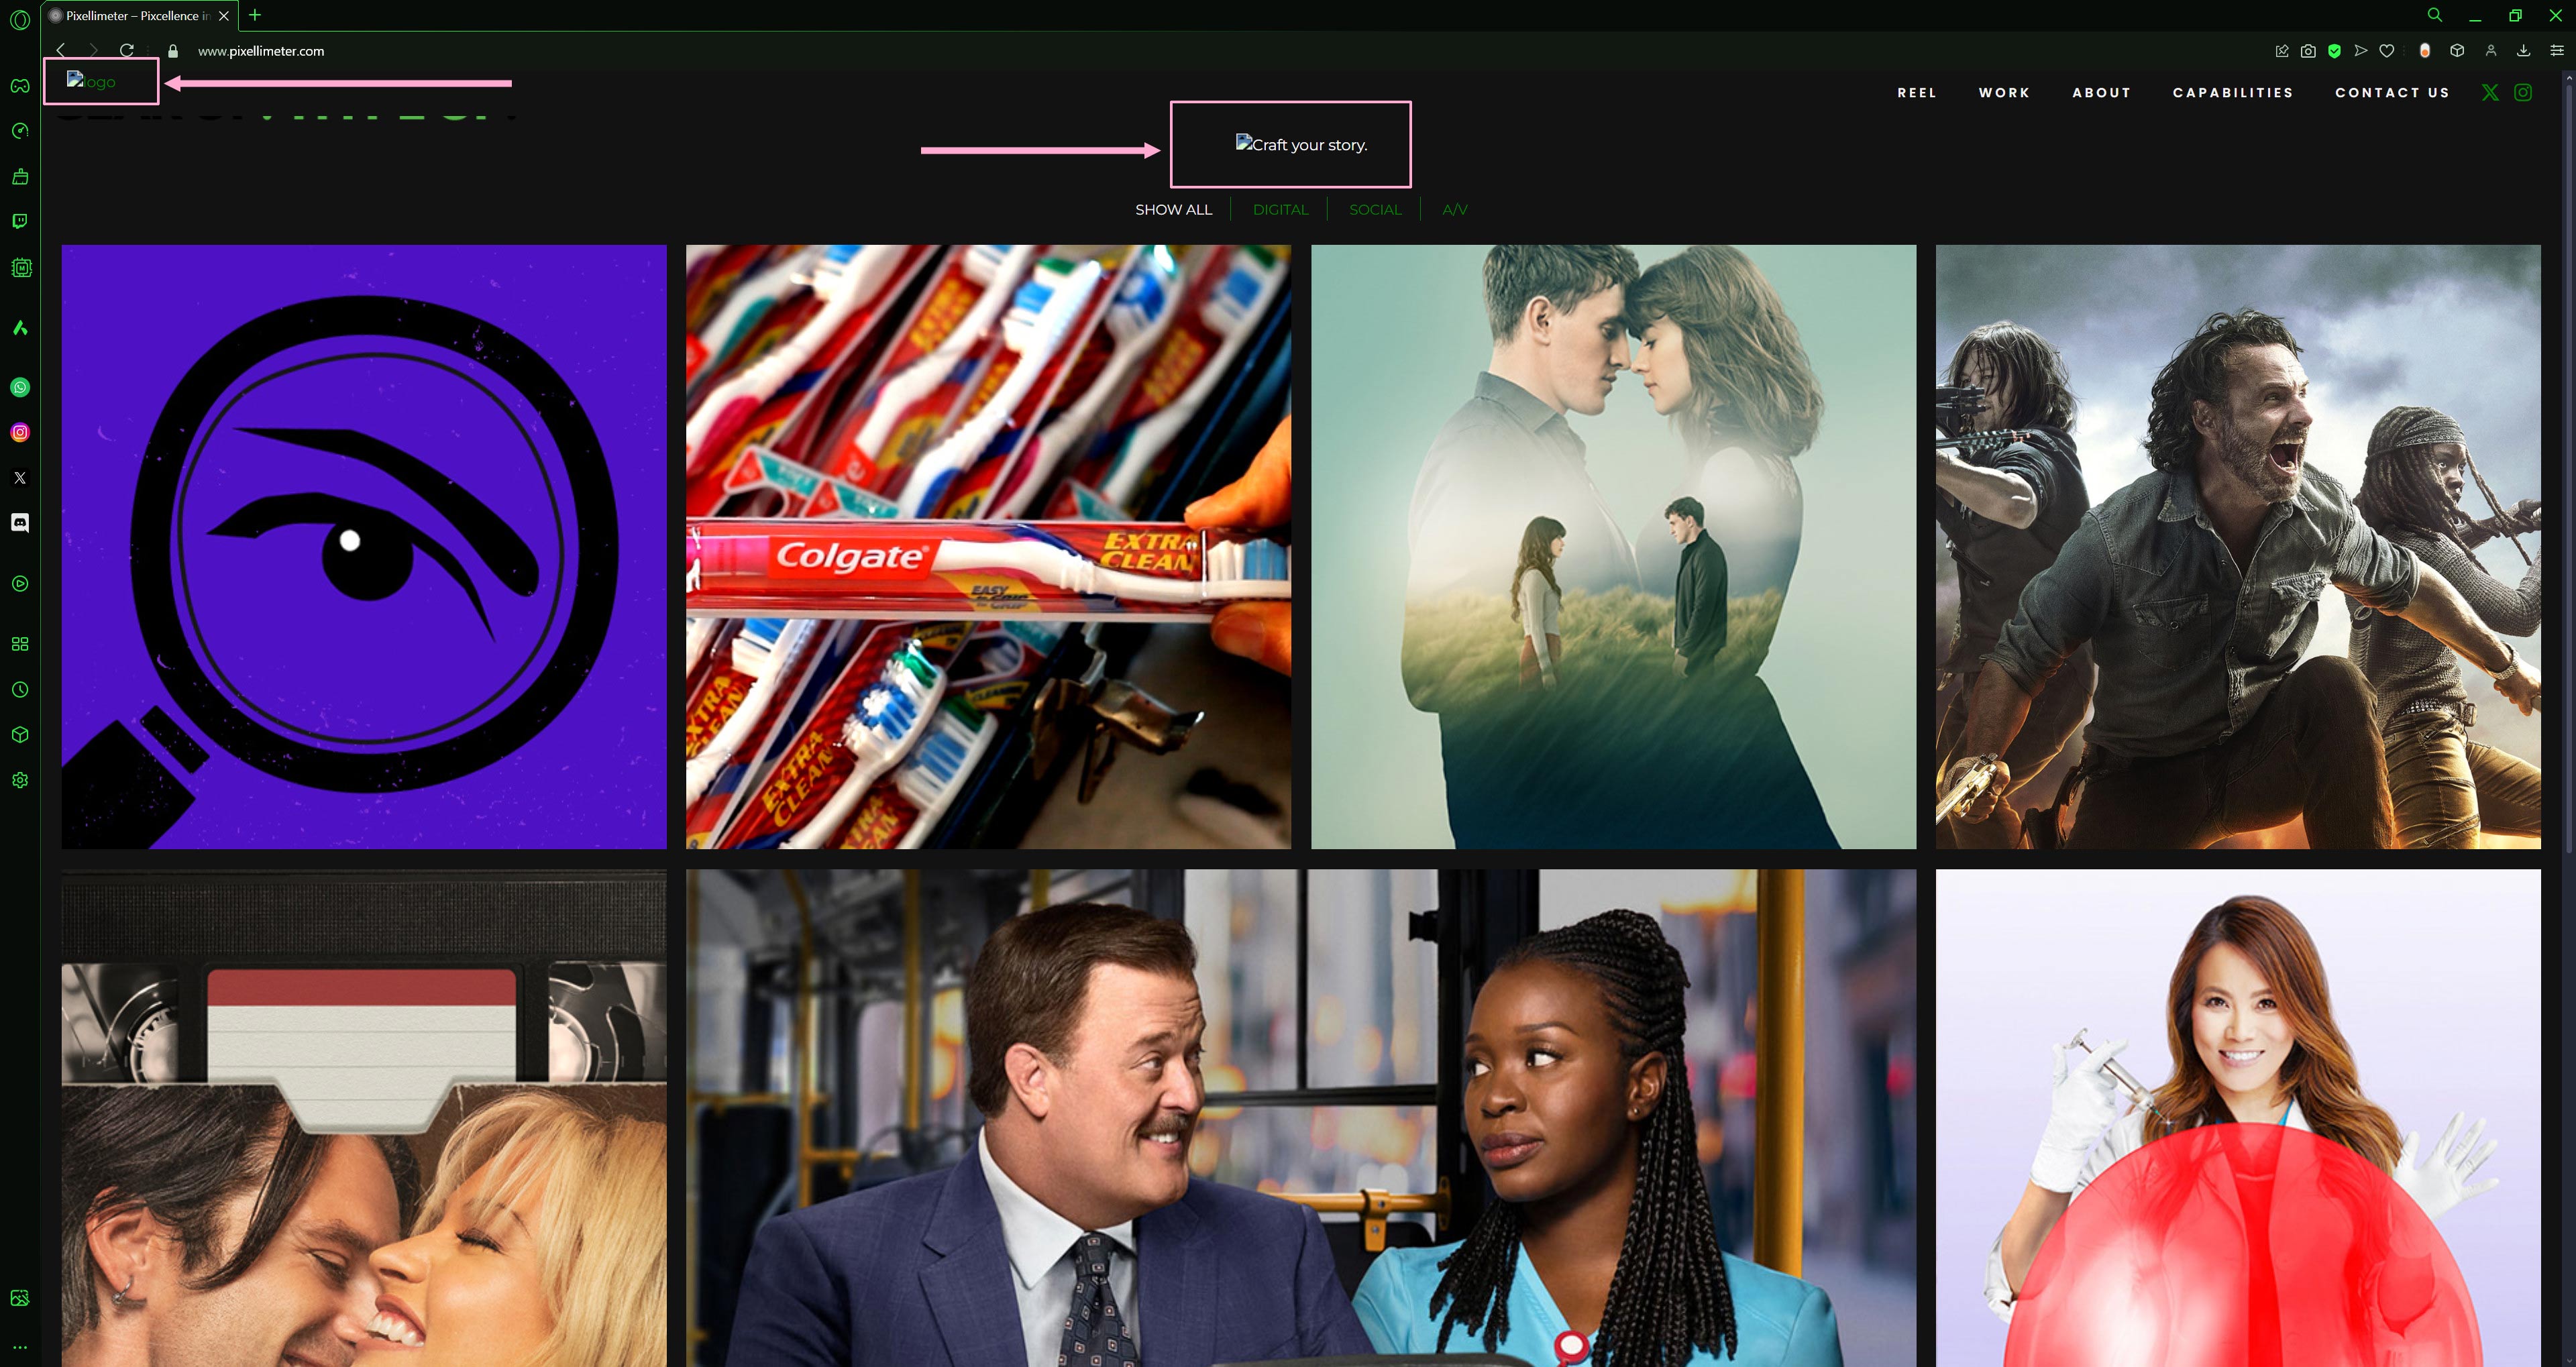Toggle the green ad blocker shield
This screenshot has width=2576, height=1367.
2335,51
